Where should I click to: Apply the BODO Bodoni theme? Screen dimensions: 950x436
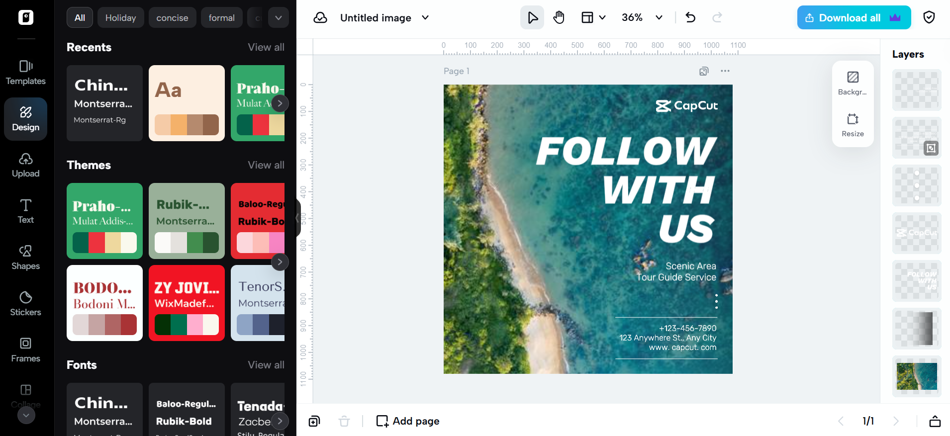[x=104, y=303]
